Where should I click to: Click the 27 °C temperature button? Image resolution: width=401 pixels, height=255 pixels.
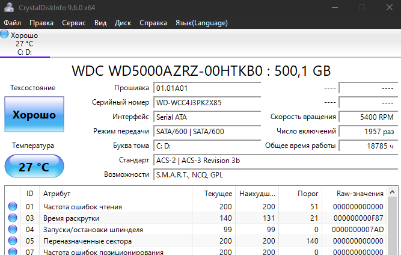[34, 166]
